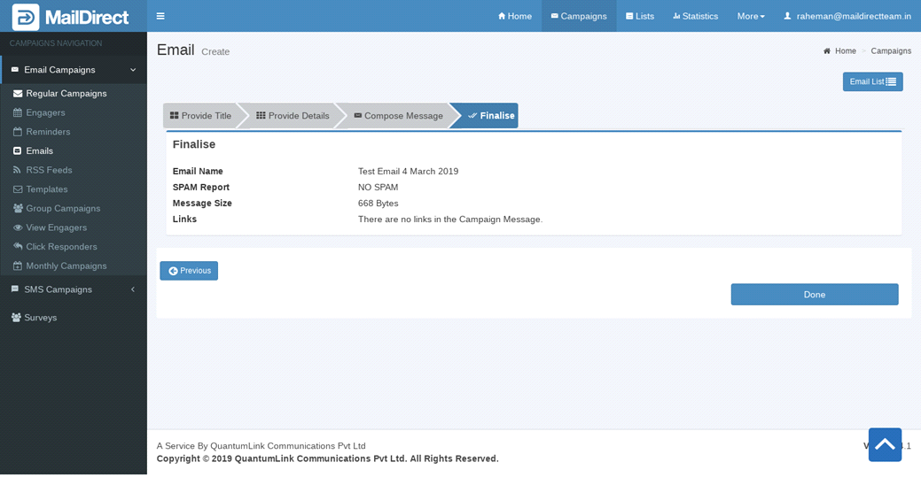This screenshot has width=921, height=493.
Task: Click the Done button
Action: coord(814,295)
